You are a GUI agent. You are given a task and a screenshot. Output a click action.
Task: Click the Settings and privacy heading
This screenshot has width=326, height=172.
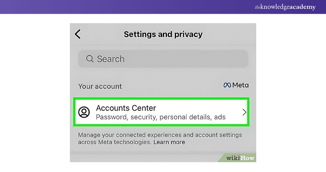point(163,34)
